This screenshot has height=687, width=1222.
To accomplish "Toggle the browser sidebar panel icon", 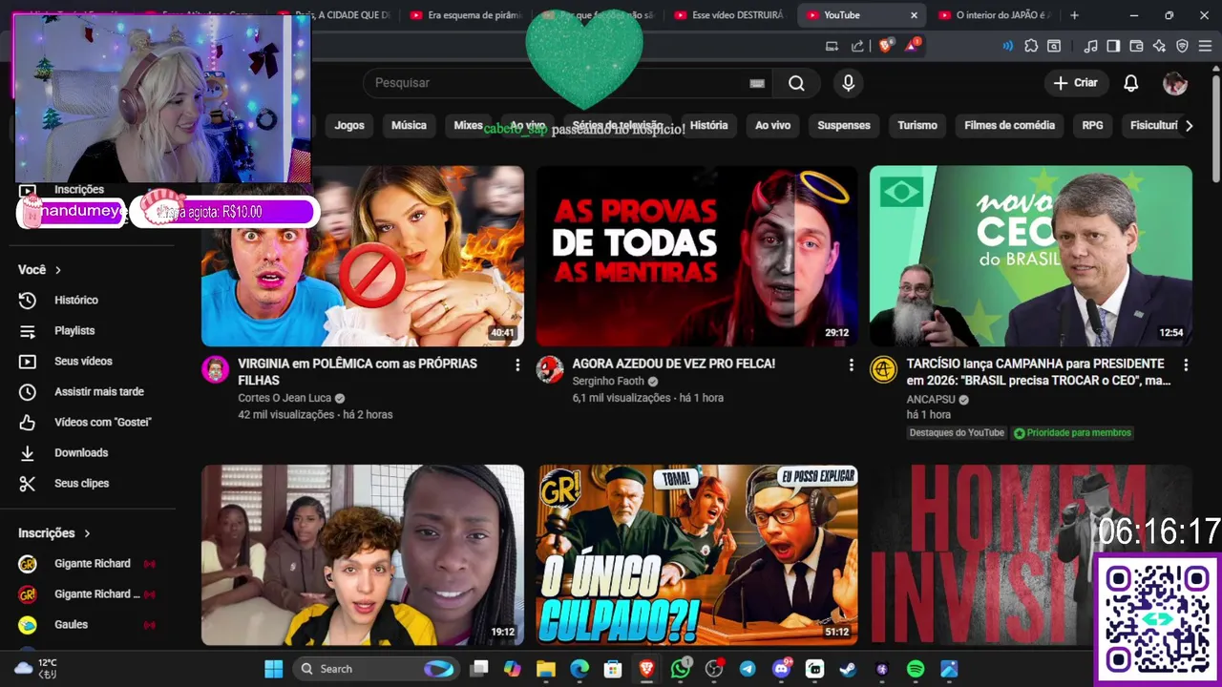I will 1113,46.
